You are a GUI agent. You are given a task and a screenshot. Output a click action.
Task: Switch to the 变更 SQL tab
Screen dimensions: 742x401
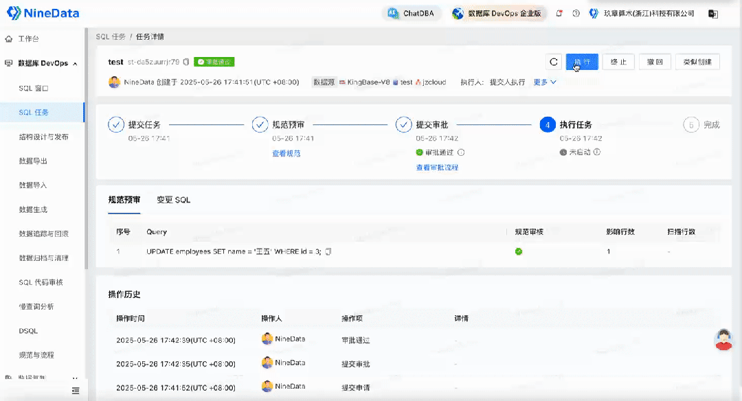coord(174,200)
